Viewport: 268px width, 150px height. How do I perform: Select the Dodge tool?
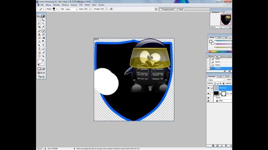43,41
